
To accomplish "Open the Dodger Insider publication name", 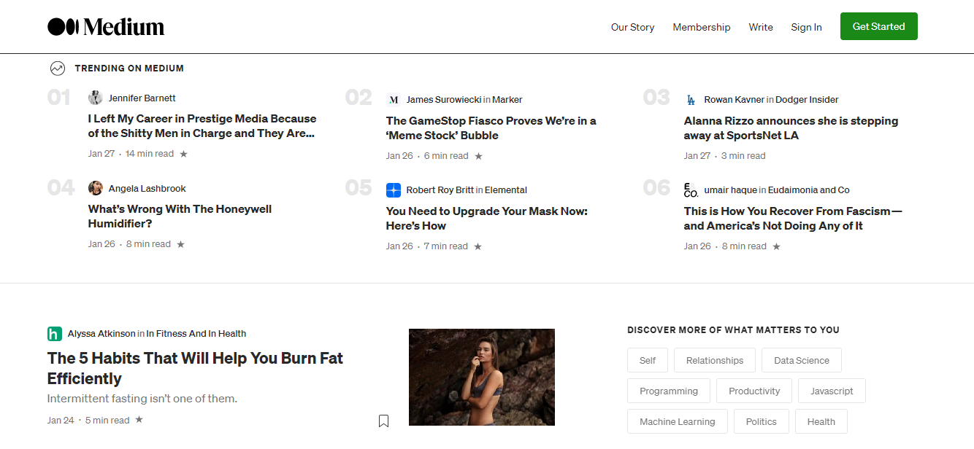I will pos(807,100).
